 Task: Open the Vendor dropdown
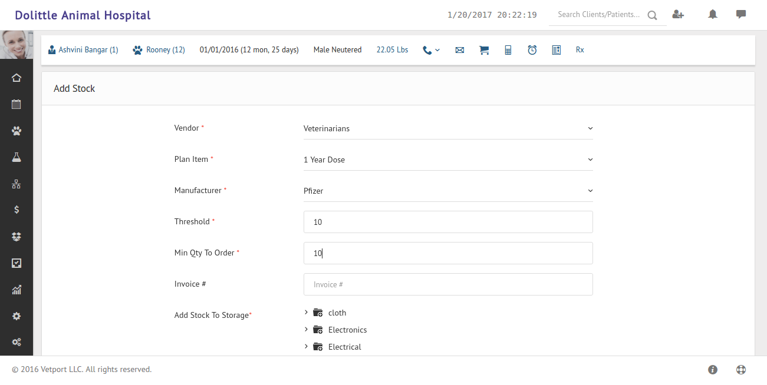click(447, 128)
